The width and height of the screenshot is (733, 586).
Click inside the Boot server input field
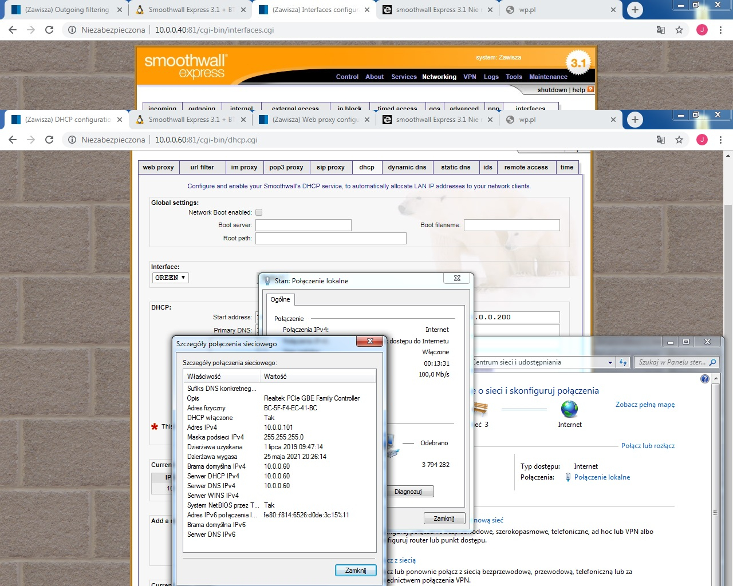tap(303, 225)
